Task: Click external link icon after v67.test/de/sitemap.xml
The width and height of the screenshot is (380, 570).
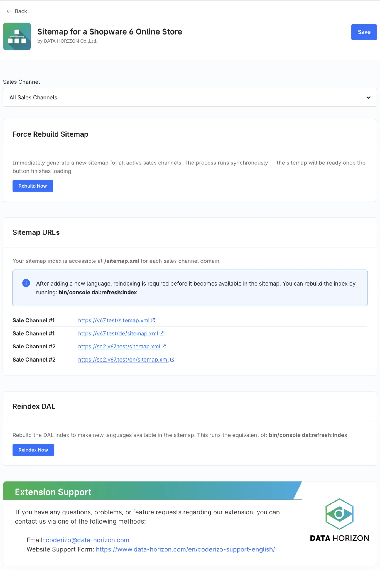Action: click(161, 333)
